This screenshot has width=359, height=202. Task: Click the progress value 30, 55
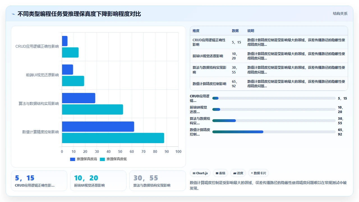pos(341,121)
